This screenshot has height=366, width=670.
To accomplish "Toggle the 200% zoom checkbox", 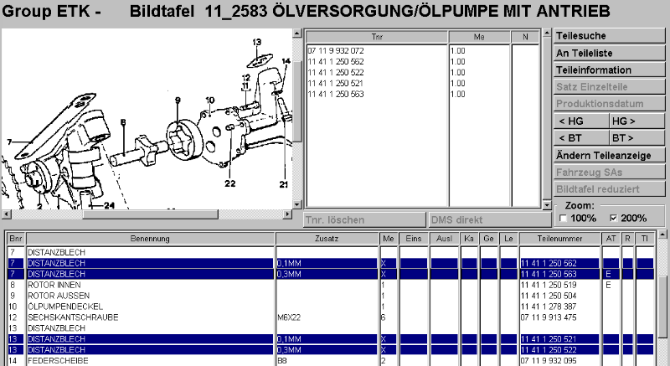I will pyautogui.click(x=615, y=218).
